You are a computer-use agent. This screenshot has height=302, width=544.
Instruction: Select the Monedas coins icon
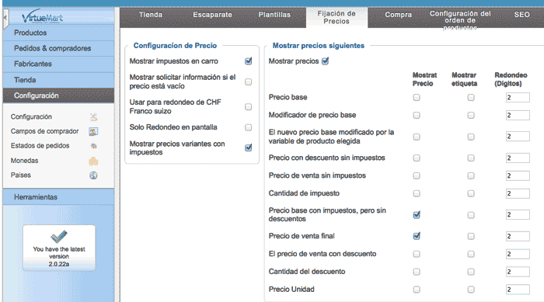pos(93,161)
